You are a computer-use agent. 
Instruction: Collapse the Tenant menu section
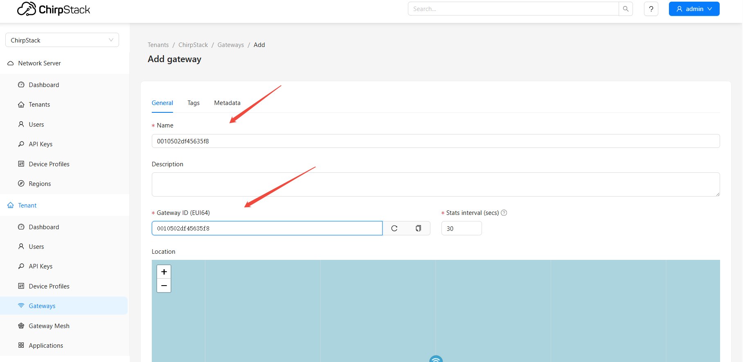(x=27, y=206)
